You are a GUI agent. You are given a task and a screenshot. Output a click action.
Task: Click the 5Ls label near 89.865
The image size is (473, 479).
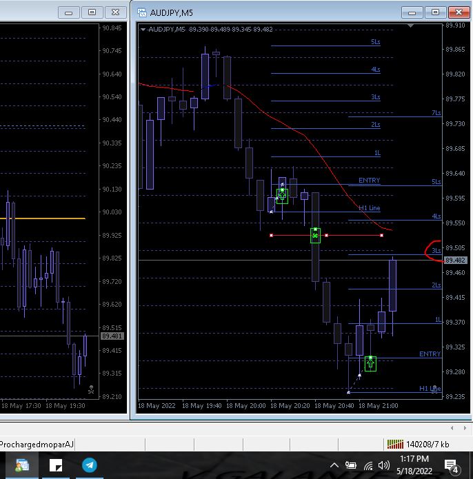pyautogui.click(x=376, y=42)
